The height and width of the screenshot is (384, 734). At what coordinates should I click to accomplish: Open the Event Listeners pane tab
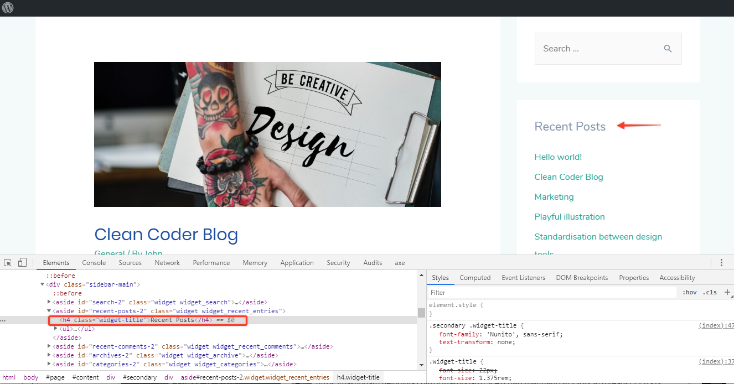(x=524, y=278)
